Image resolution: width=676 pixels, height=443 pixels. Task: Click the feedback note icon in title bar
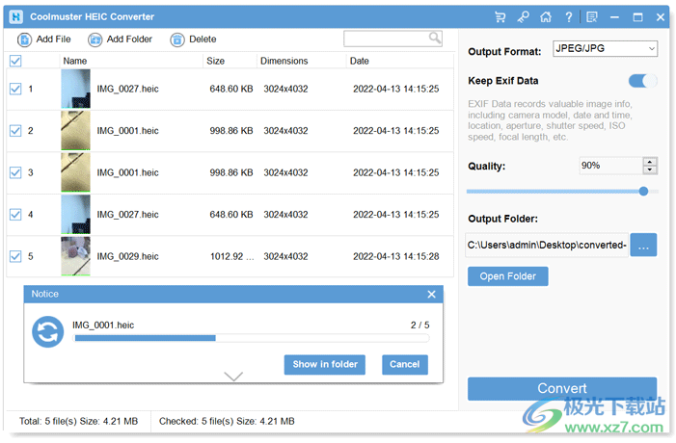(592, 16)
